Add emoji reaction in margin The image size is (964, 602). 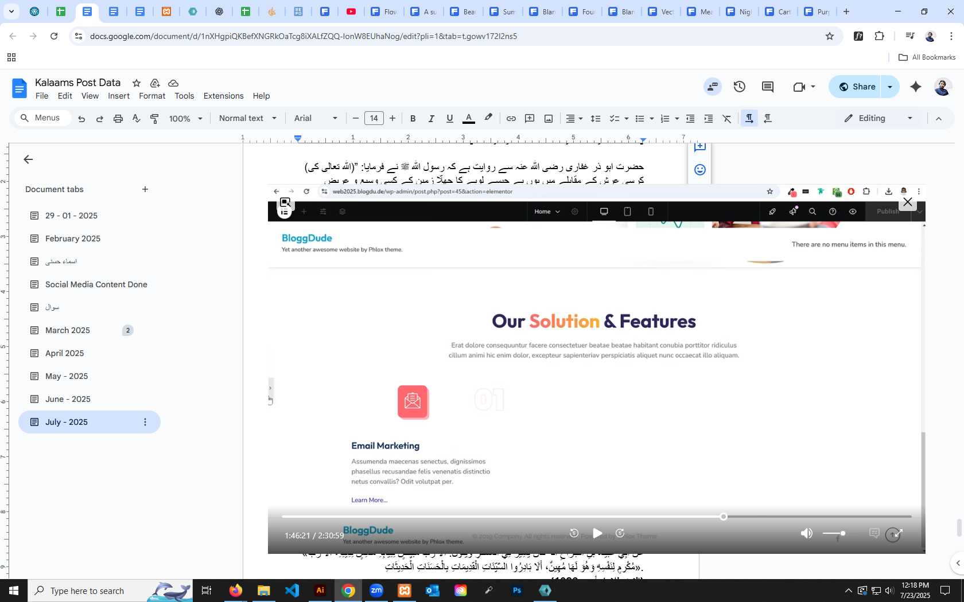click(700, 170)
